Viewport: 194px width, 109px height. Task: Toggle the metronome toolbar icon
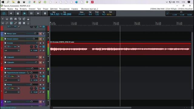coord(28,19)
